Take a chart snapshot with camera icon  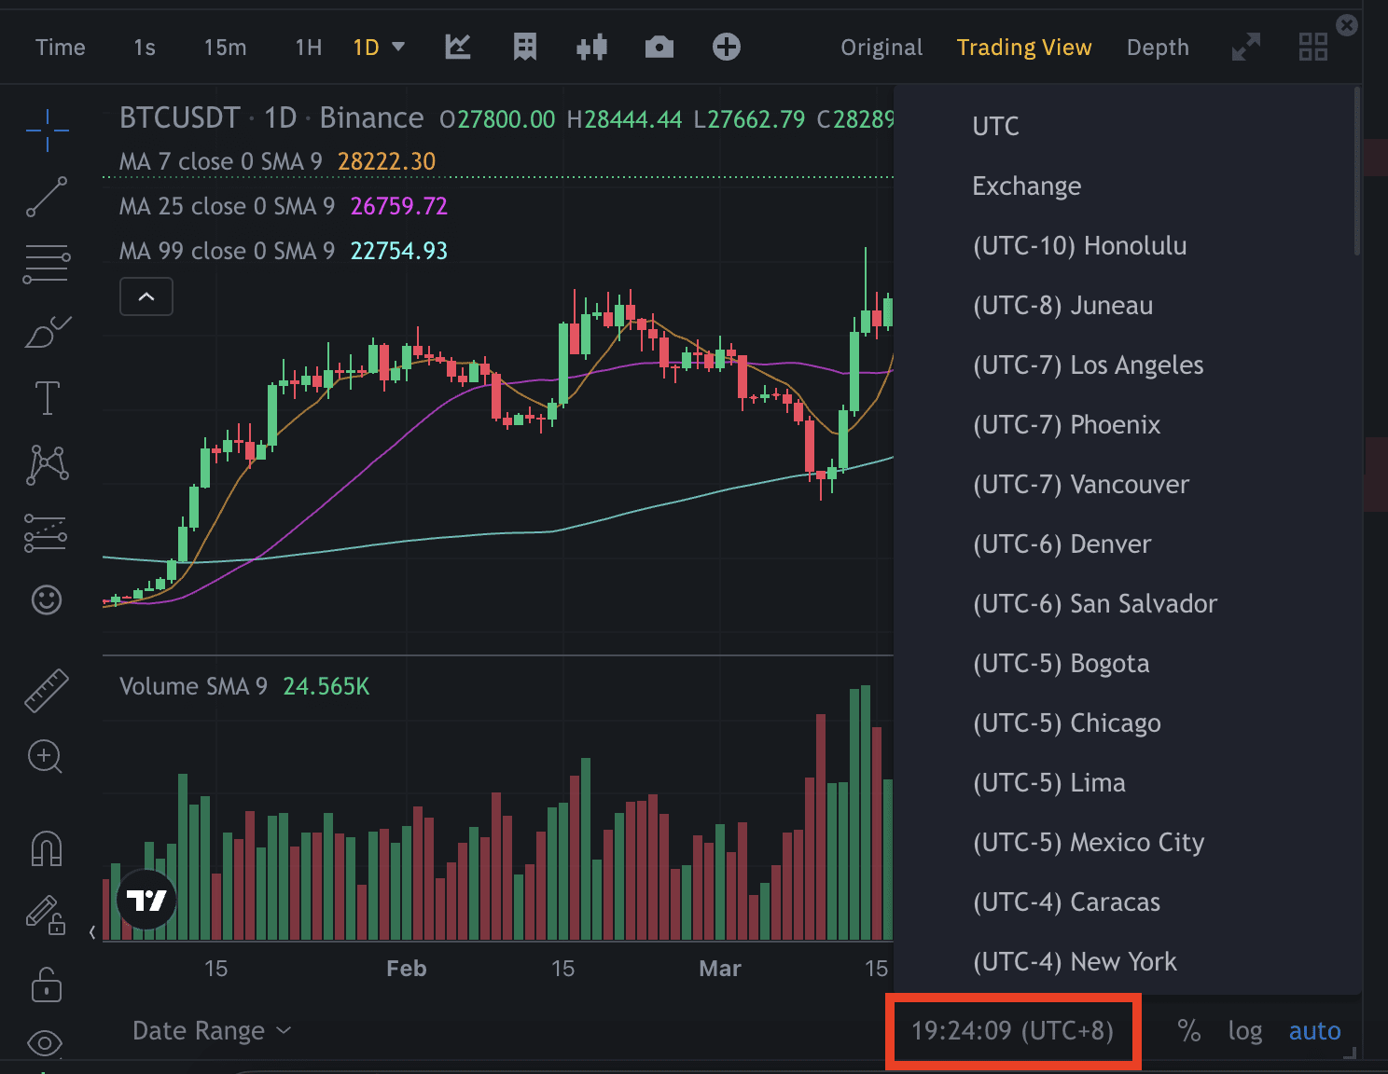[659, 47]
